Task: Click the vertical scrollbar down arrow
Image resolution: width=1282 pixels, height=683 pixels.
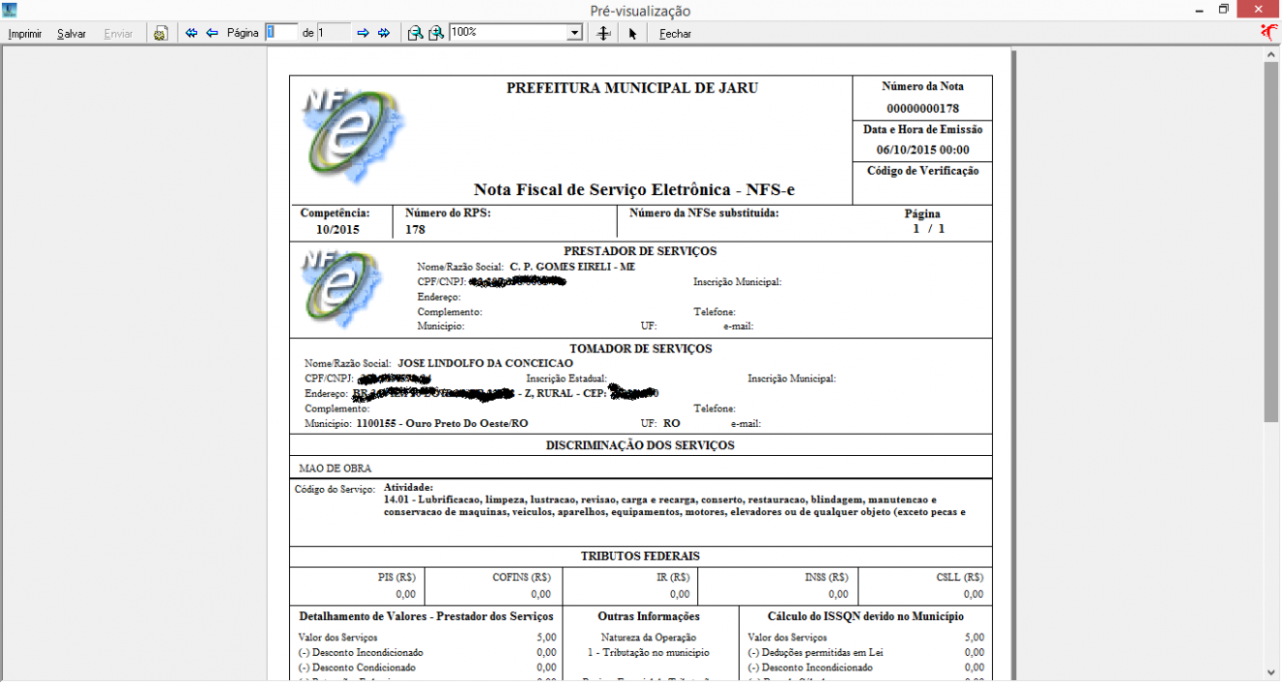Action: 1272,673
